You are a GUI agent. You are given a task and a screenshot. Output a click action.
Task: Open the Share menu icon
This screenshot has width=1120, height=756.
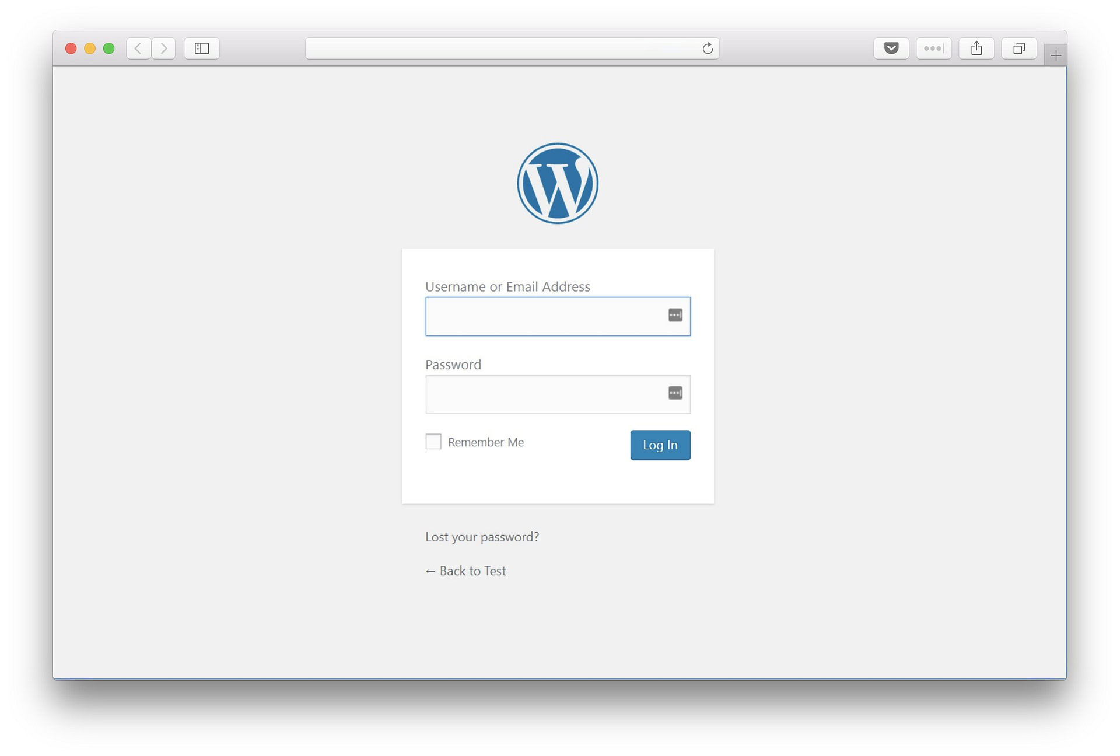pyautogui.click(x=976, y=48)
